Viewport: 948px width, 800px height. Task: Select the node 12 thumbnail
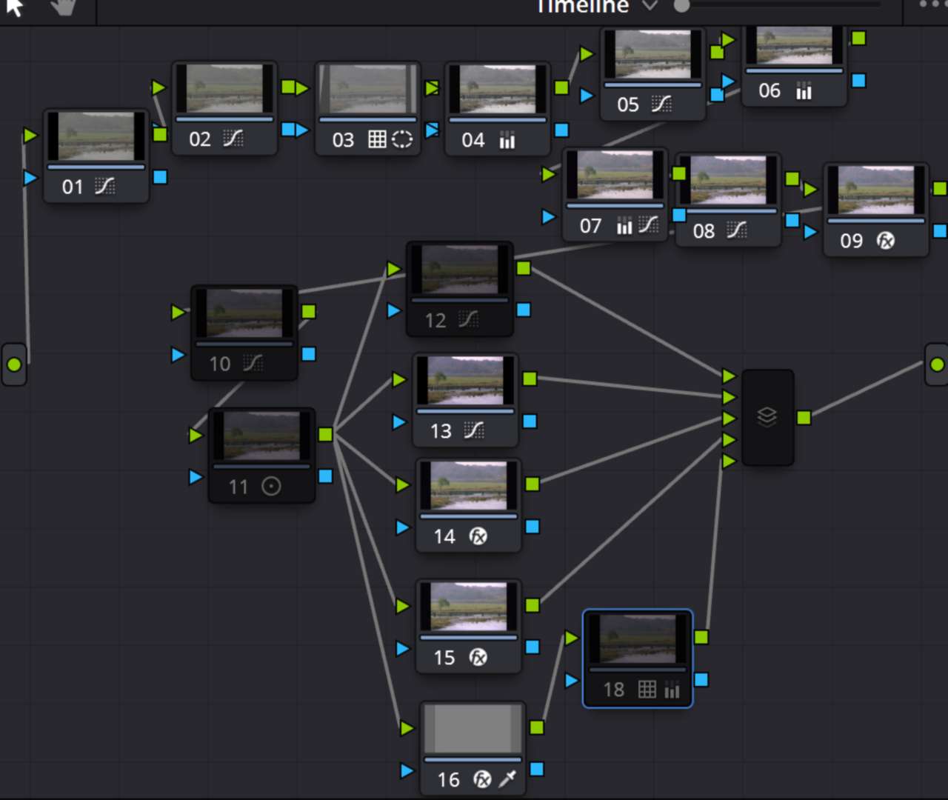pyautogui.click(x=460, y=270)
